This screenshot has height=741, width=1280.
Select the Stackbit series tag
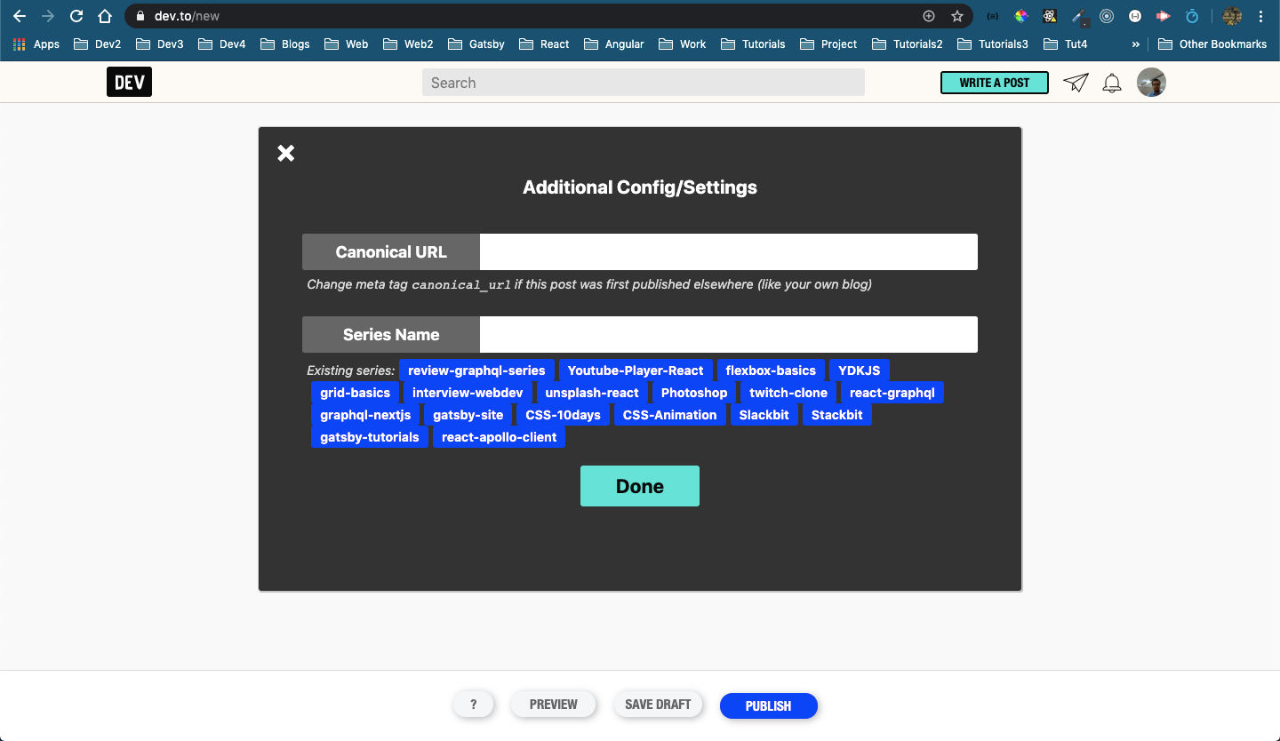tap(837, 415)
